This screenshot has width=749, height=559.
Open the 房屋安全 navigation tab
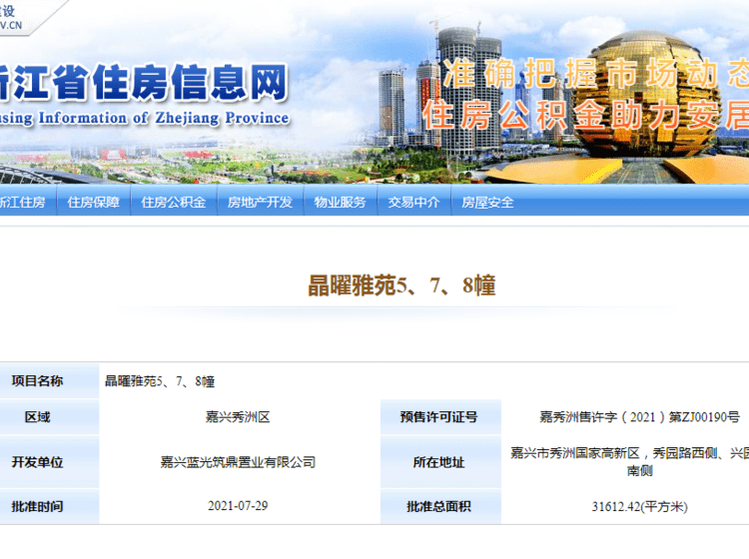487,202
